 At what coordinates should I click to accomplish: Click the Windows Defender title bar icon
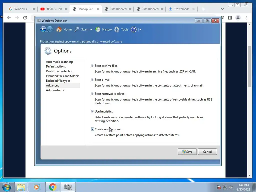tap(38, 20)
